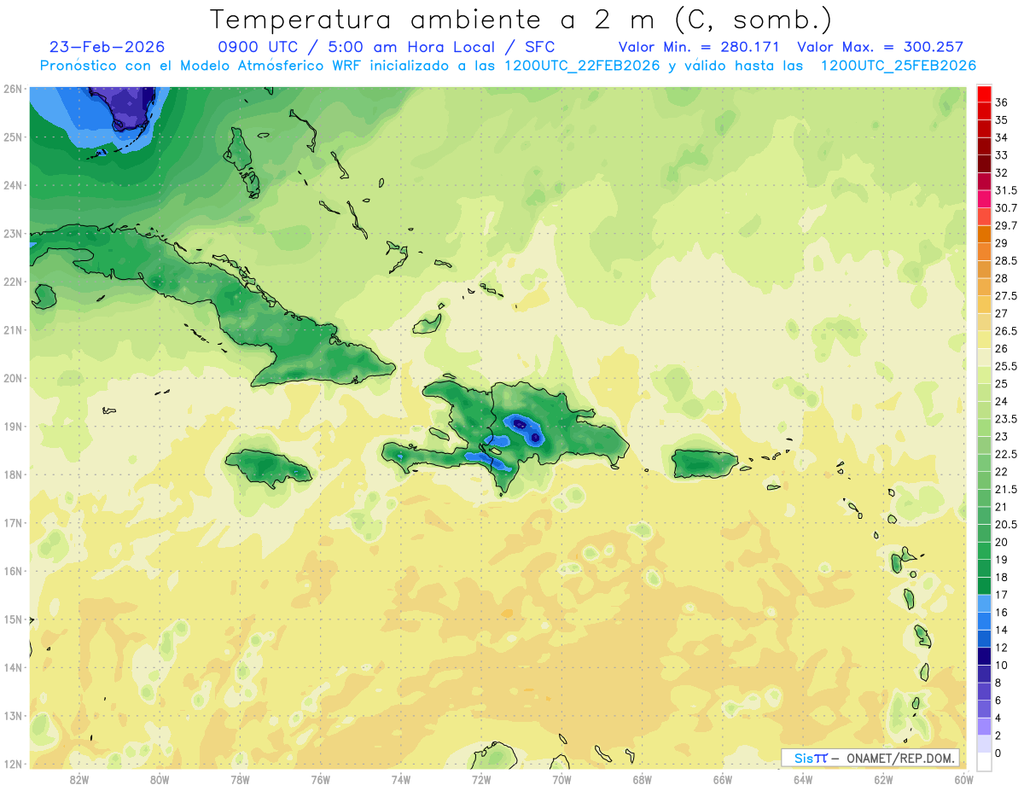Viewport: 1024px width, 791px height.
Task: Click the 31.5 label on the color legend
Action: coord(1005,190)
